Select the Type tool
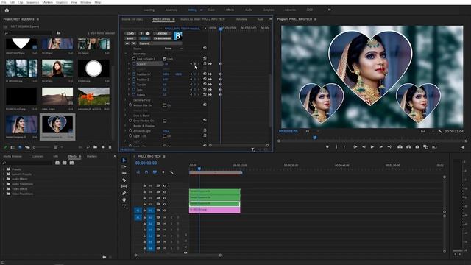This screenshot has height=265, width=471. click(124, 206)
